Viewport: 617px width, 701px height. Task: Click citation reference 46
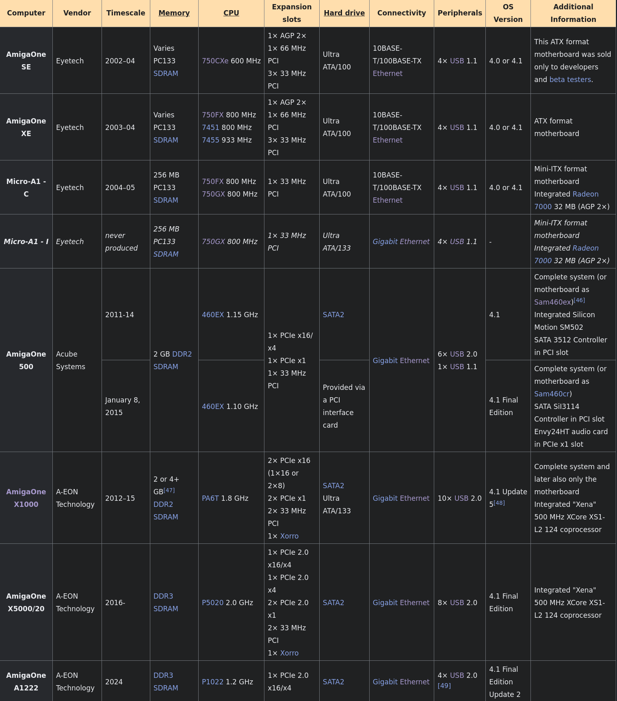click(579, 300)
